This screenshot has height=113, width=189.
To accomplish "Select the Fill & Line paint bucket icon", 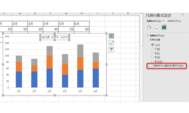I will tap(149, 27).
